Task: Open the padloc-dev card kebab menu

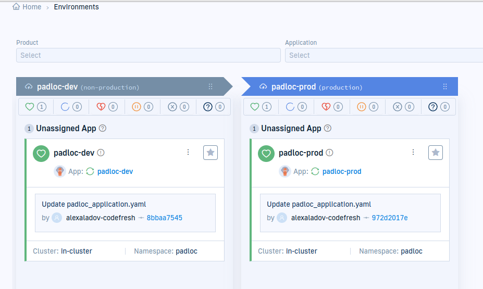Action: coord(188,153)
